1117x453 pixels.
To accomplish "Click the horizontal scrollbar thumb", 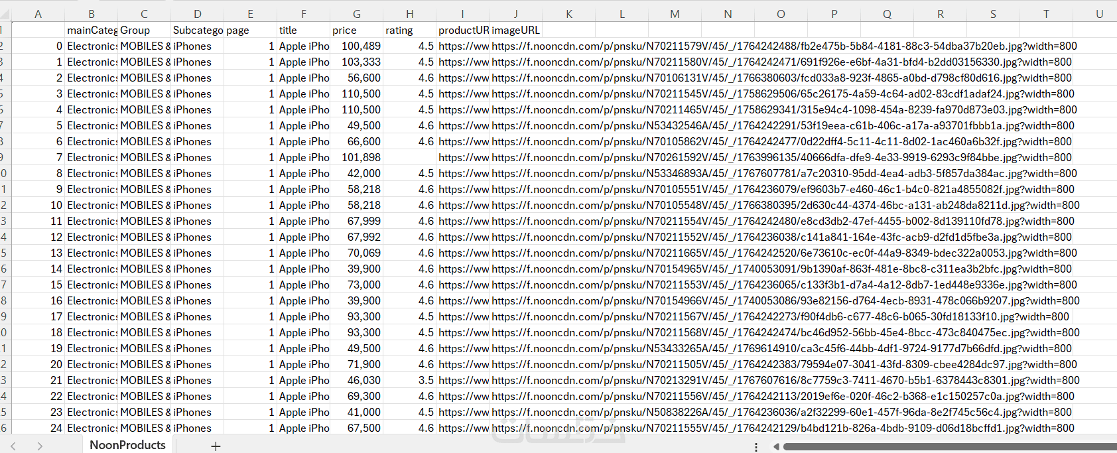I will coord(950,446).
